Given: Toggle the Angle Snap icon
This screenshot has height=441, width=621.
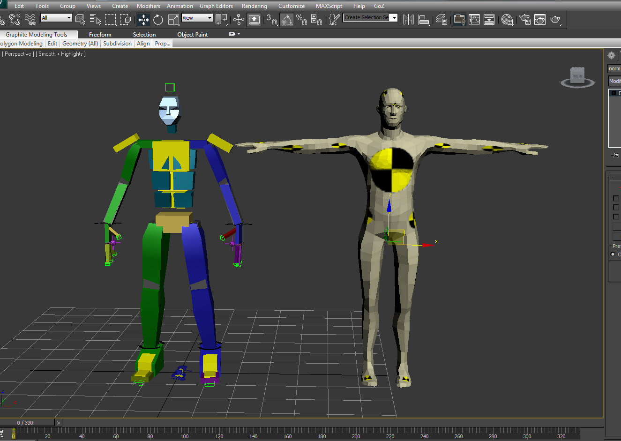Looking at the screenshot, I should pyautogui.click(x=287, y=20).
